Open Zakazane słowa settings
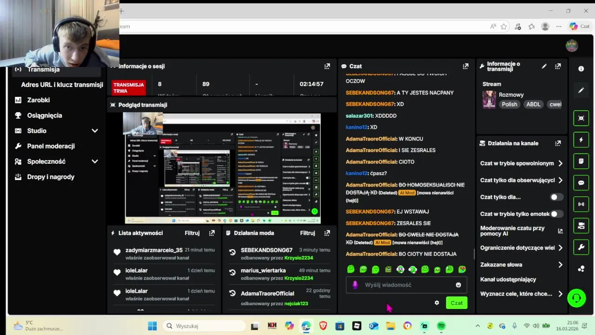Screen dimensions: 595x335 [521, 265]
